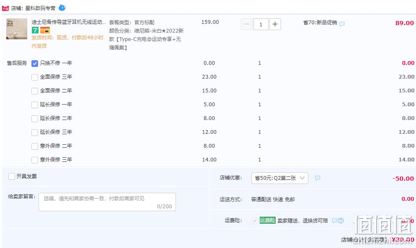Check the 全面保修 三年 option
Viewport: 416px width, 248px height.
point(35,77)
